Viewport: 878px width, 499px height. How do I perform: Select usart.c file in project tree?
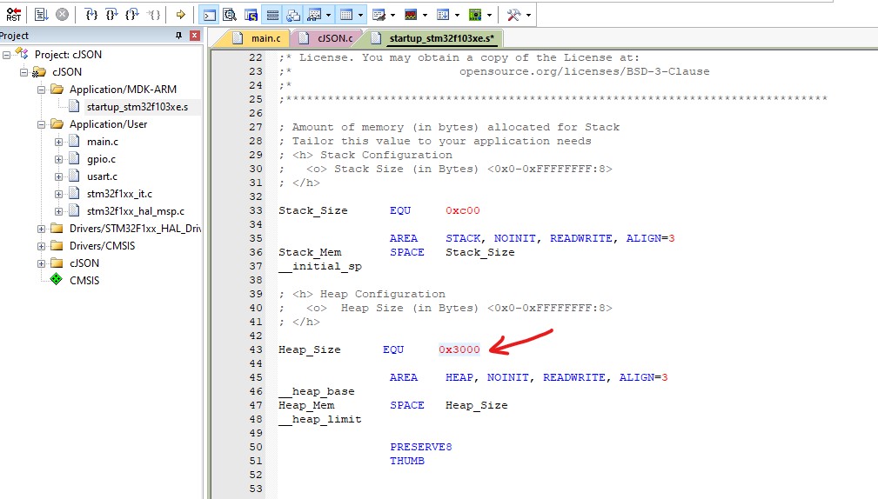pos(102,176)
